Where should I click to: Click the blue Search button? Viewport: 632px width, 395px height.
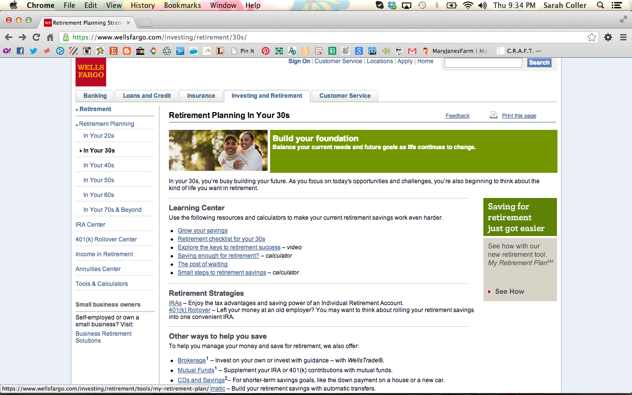coord(539,63)
